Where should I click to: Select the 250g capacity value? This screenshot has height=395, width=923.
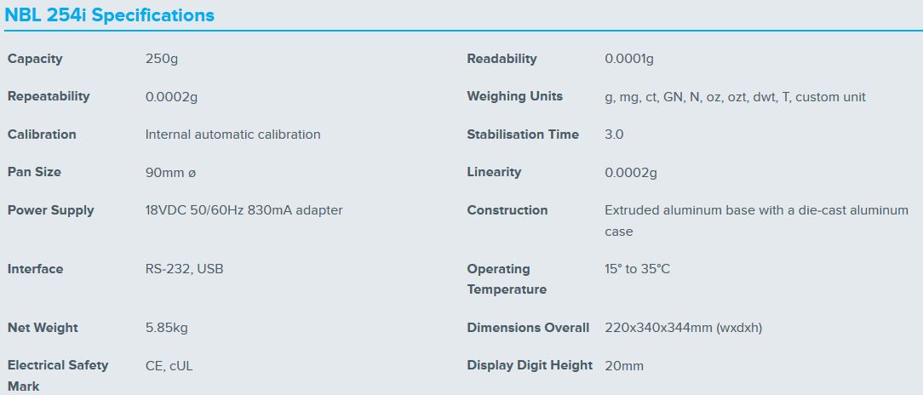click(162, 59)
